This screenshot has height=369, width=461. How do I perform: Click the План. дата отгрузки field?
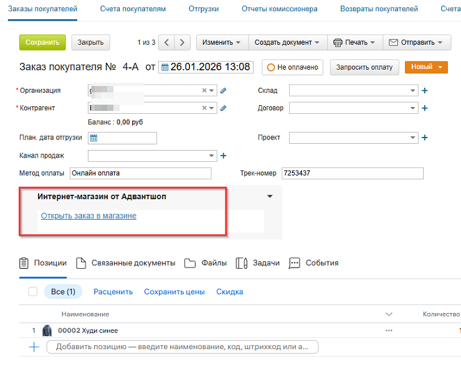(x=122, y=138)
